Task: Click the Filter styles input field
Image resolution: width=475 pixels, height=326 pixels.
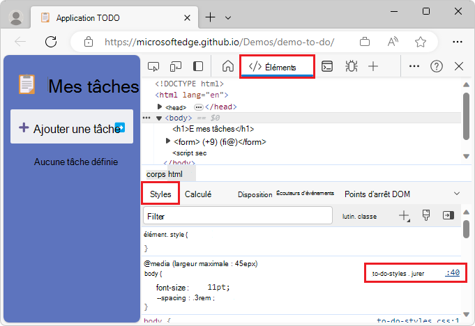Action: [x=238, y=216]
